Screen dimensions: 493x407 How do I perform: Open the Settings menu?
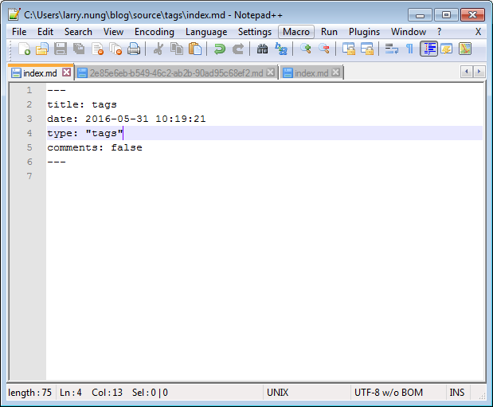(255, 32)
